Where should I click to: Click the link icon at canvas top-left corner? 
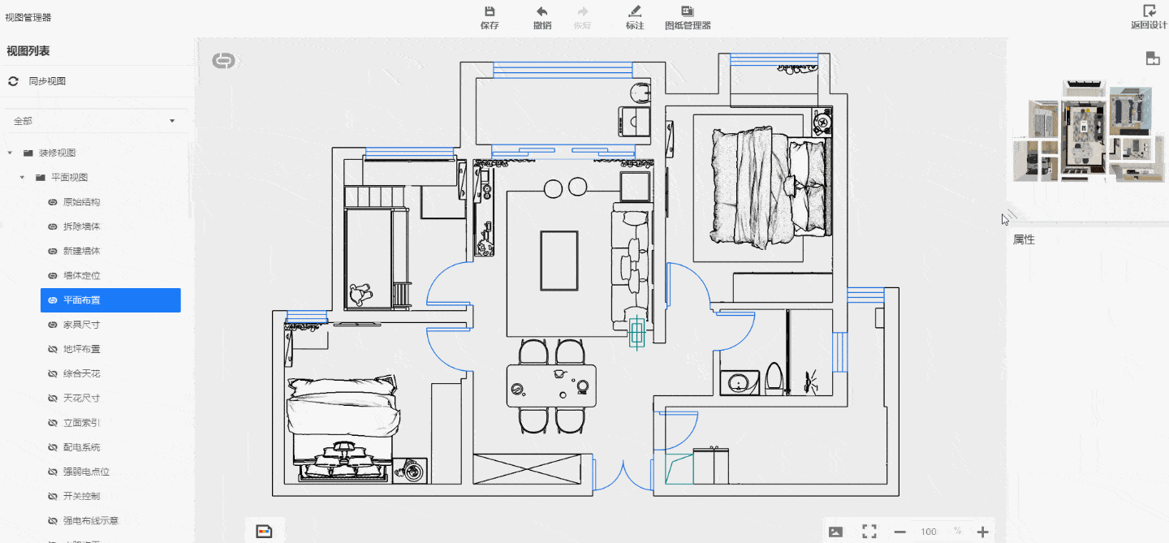click(x=223, y=61)
